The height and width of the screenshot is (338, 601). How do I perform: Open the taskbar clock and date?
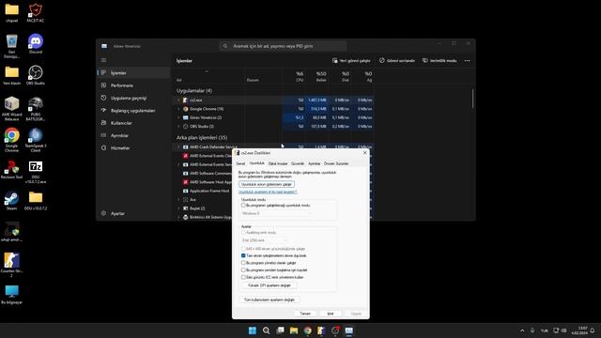click(579, 330)
